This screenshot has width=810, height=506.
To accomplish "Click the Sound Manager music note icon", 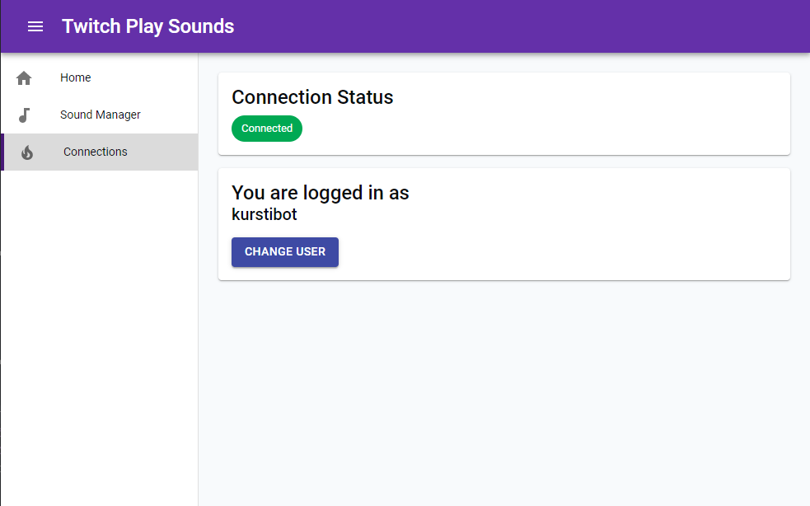I will (x=24, y=115).
